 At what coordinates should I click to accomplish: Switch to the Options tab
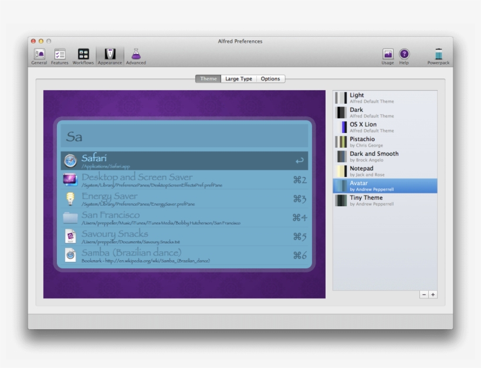[x=270, y=79]
